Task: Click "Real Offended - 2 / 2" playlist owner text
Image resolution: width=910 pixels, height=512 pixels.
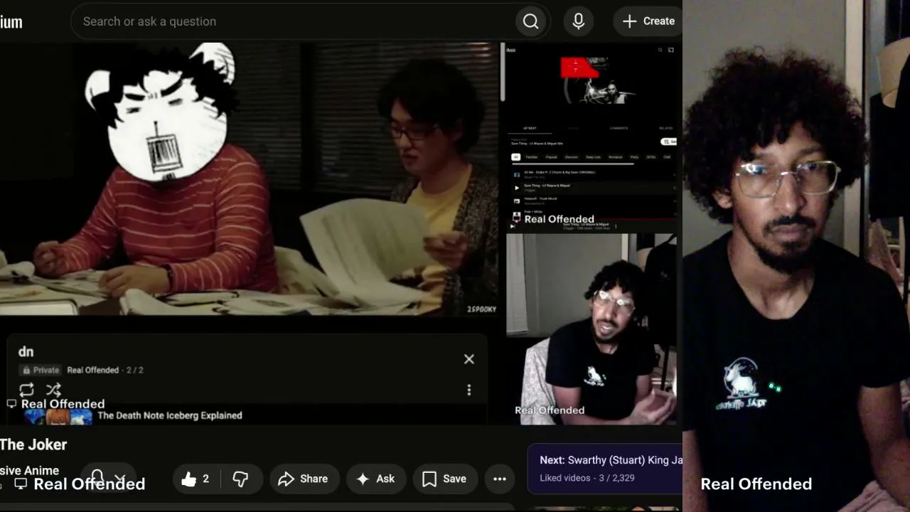Action: pyautogui.click(x=105, y=370)
